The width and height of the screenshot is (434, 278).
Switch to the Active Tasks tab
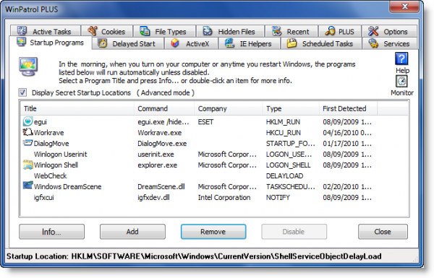pyautogui.click(x=46, y=31)
